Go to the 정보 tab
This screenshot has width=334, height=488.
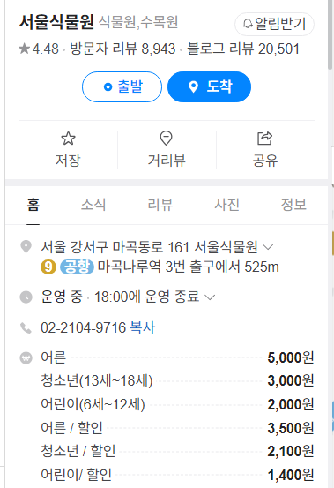pos(293,205)
